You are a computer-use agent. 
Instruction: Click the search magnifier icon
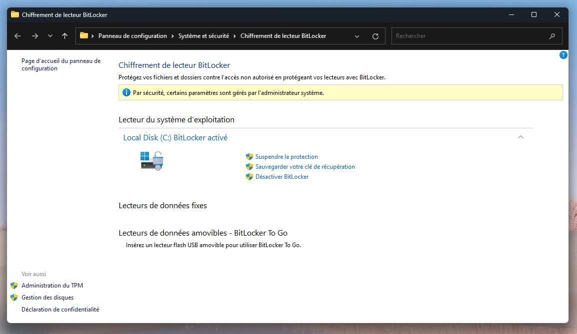[x=552, y=36]
